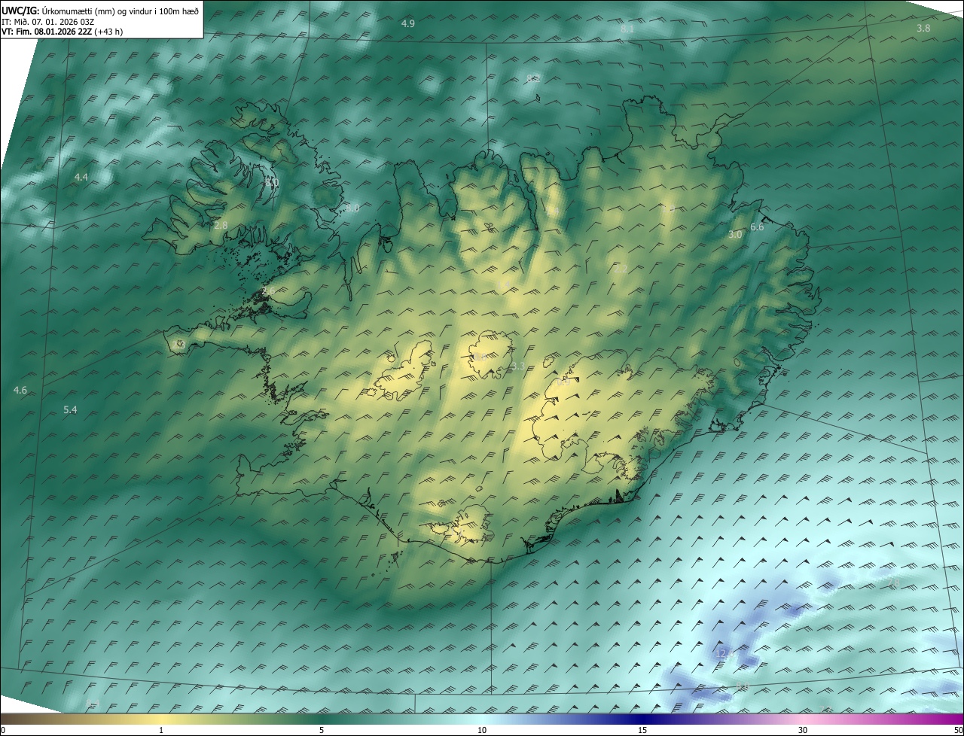
Task: Click the map value 6.6
Action: [x=757, y=227]
